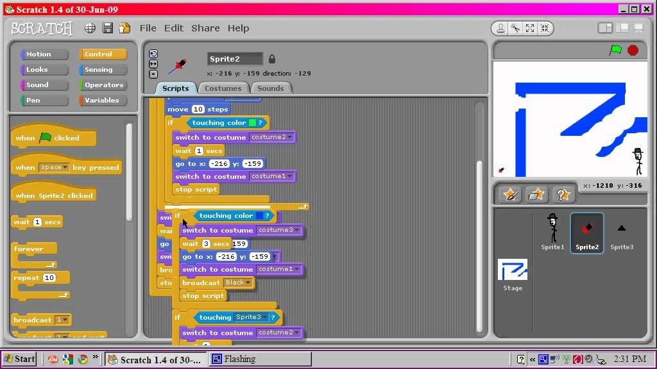Choose new sprite from file icon
Screen dimensions: 657x369
pos(536,195)
